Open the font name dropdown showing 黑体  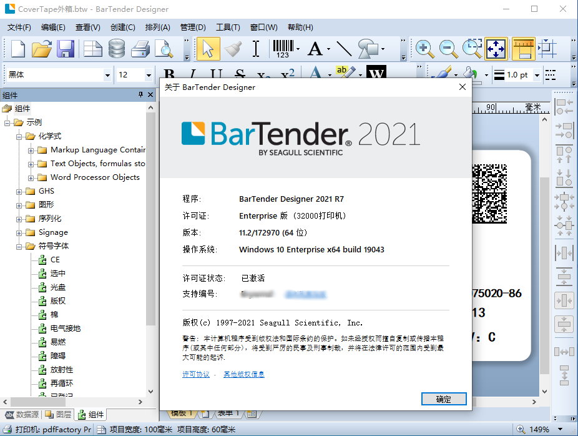point(107,75)
